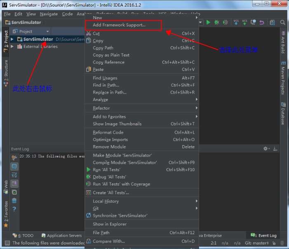The width and height of the screenshot is (289, 249).
Task: Open Project Structure toolbar icon
Action: (273, 23)
